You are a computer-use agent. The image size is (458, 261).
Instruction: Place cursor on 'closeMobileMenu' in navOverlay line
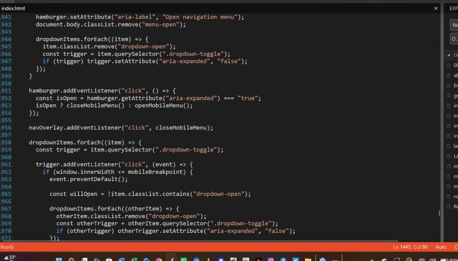[181, 128]
